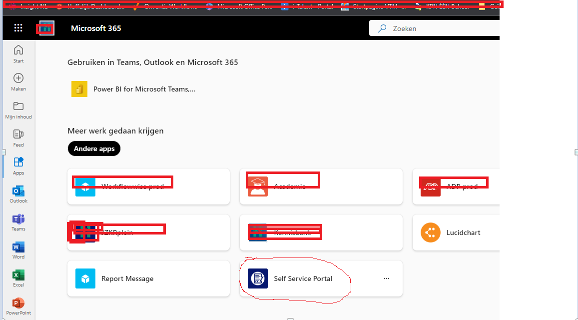
Task: Click the Andere apps button
Action: [x=94, y=148]
